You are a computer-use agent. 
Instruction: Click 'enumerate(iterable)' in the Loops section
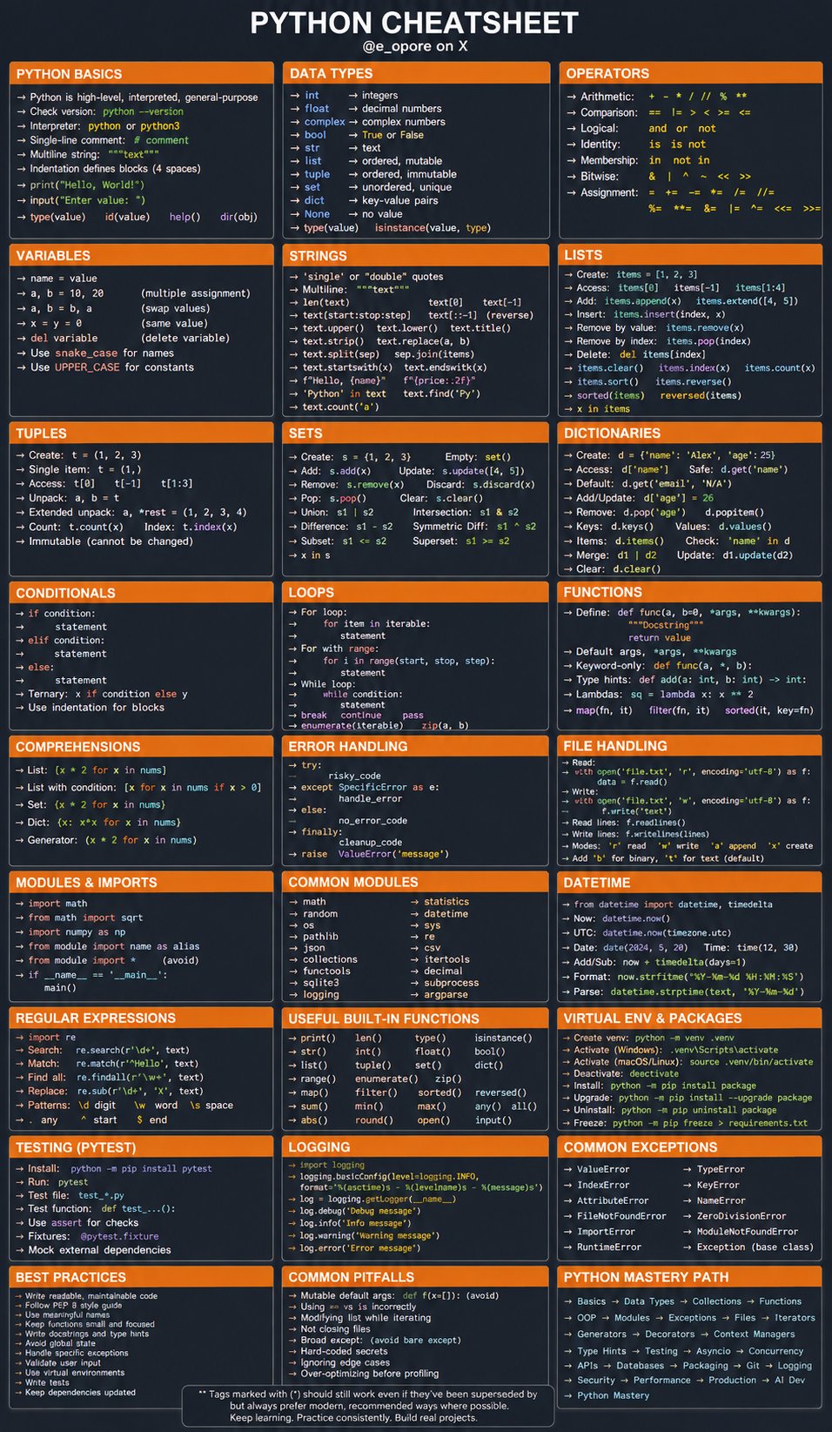(351, 725)
